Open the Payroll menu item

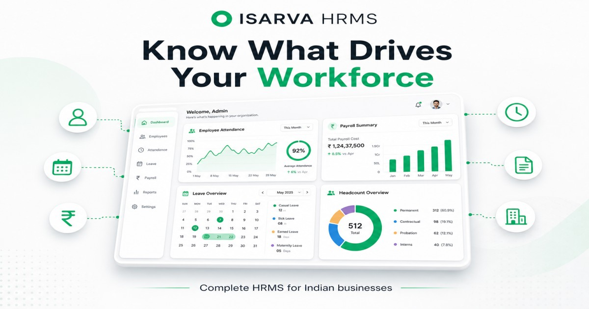(145, 178)
